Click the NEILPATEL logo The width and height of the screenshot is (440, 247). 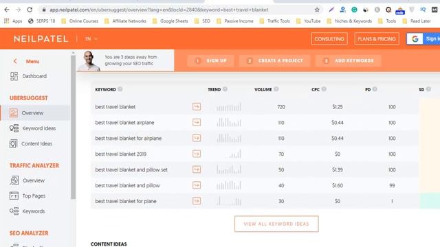click(41, 39)
